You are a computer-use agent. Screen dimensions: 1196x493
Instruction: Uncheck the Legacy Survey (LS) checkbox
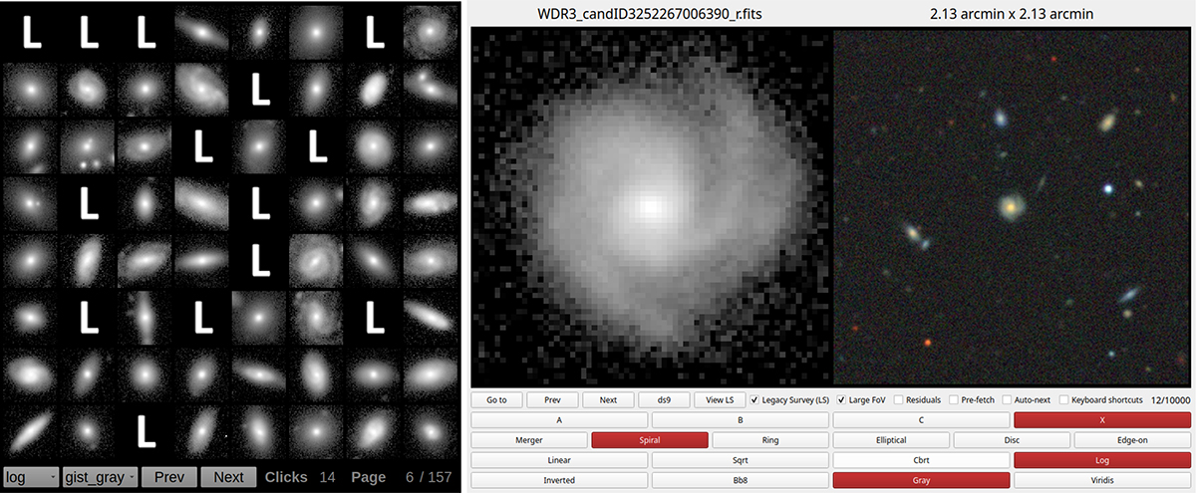(x=755, y=400)
